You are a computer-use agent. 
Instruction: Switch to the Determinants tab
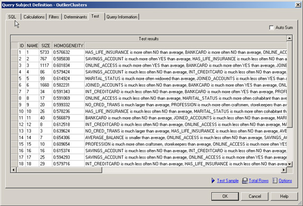point(75,17)
